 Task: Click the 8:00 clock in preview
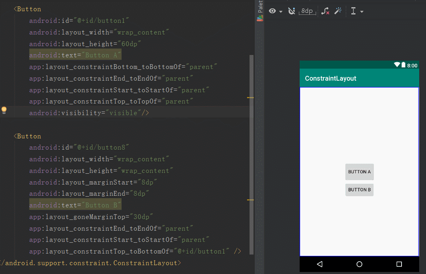412,65
